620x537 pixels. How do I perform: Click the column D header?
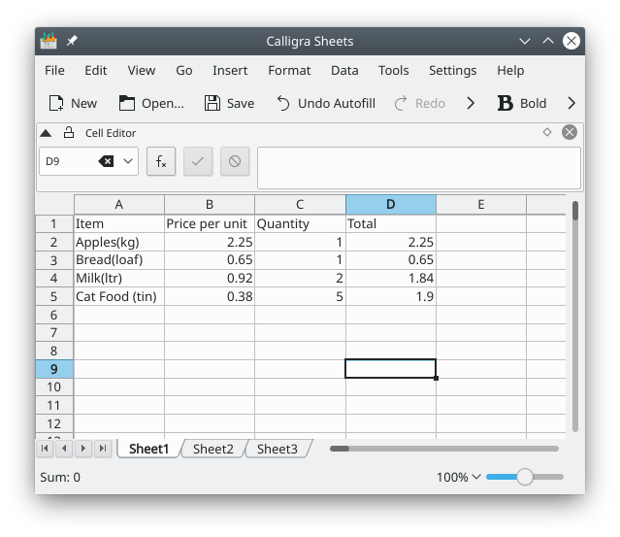click(390, 204)
